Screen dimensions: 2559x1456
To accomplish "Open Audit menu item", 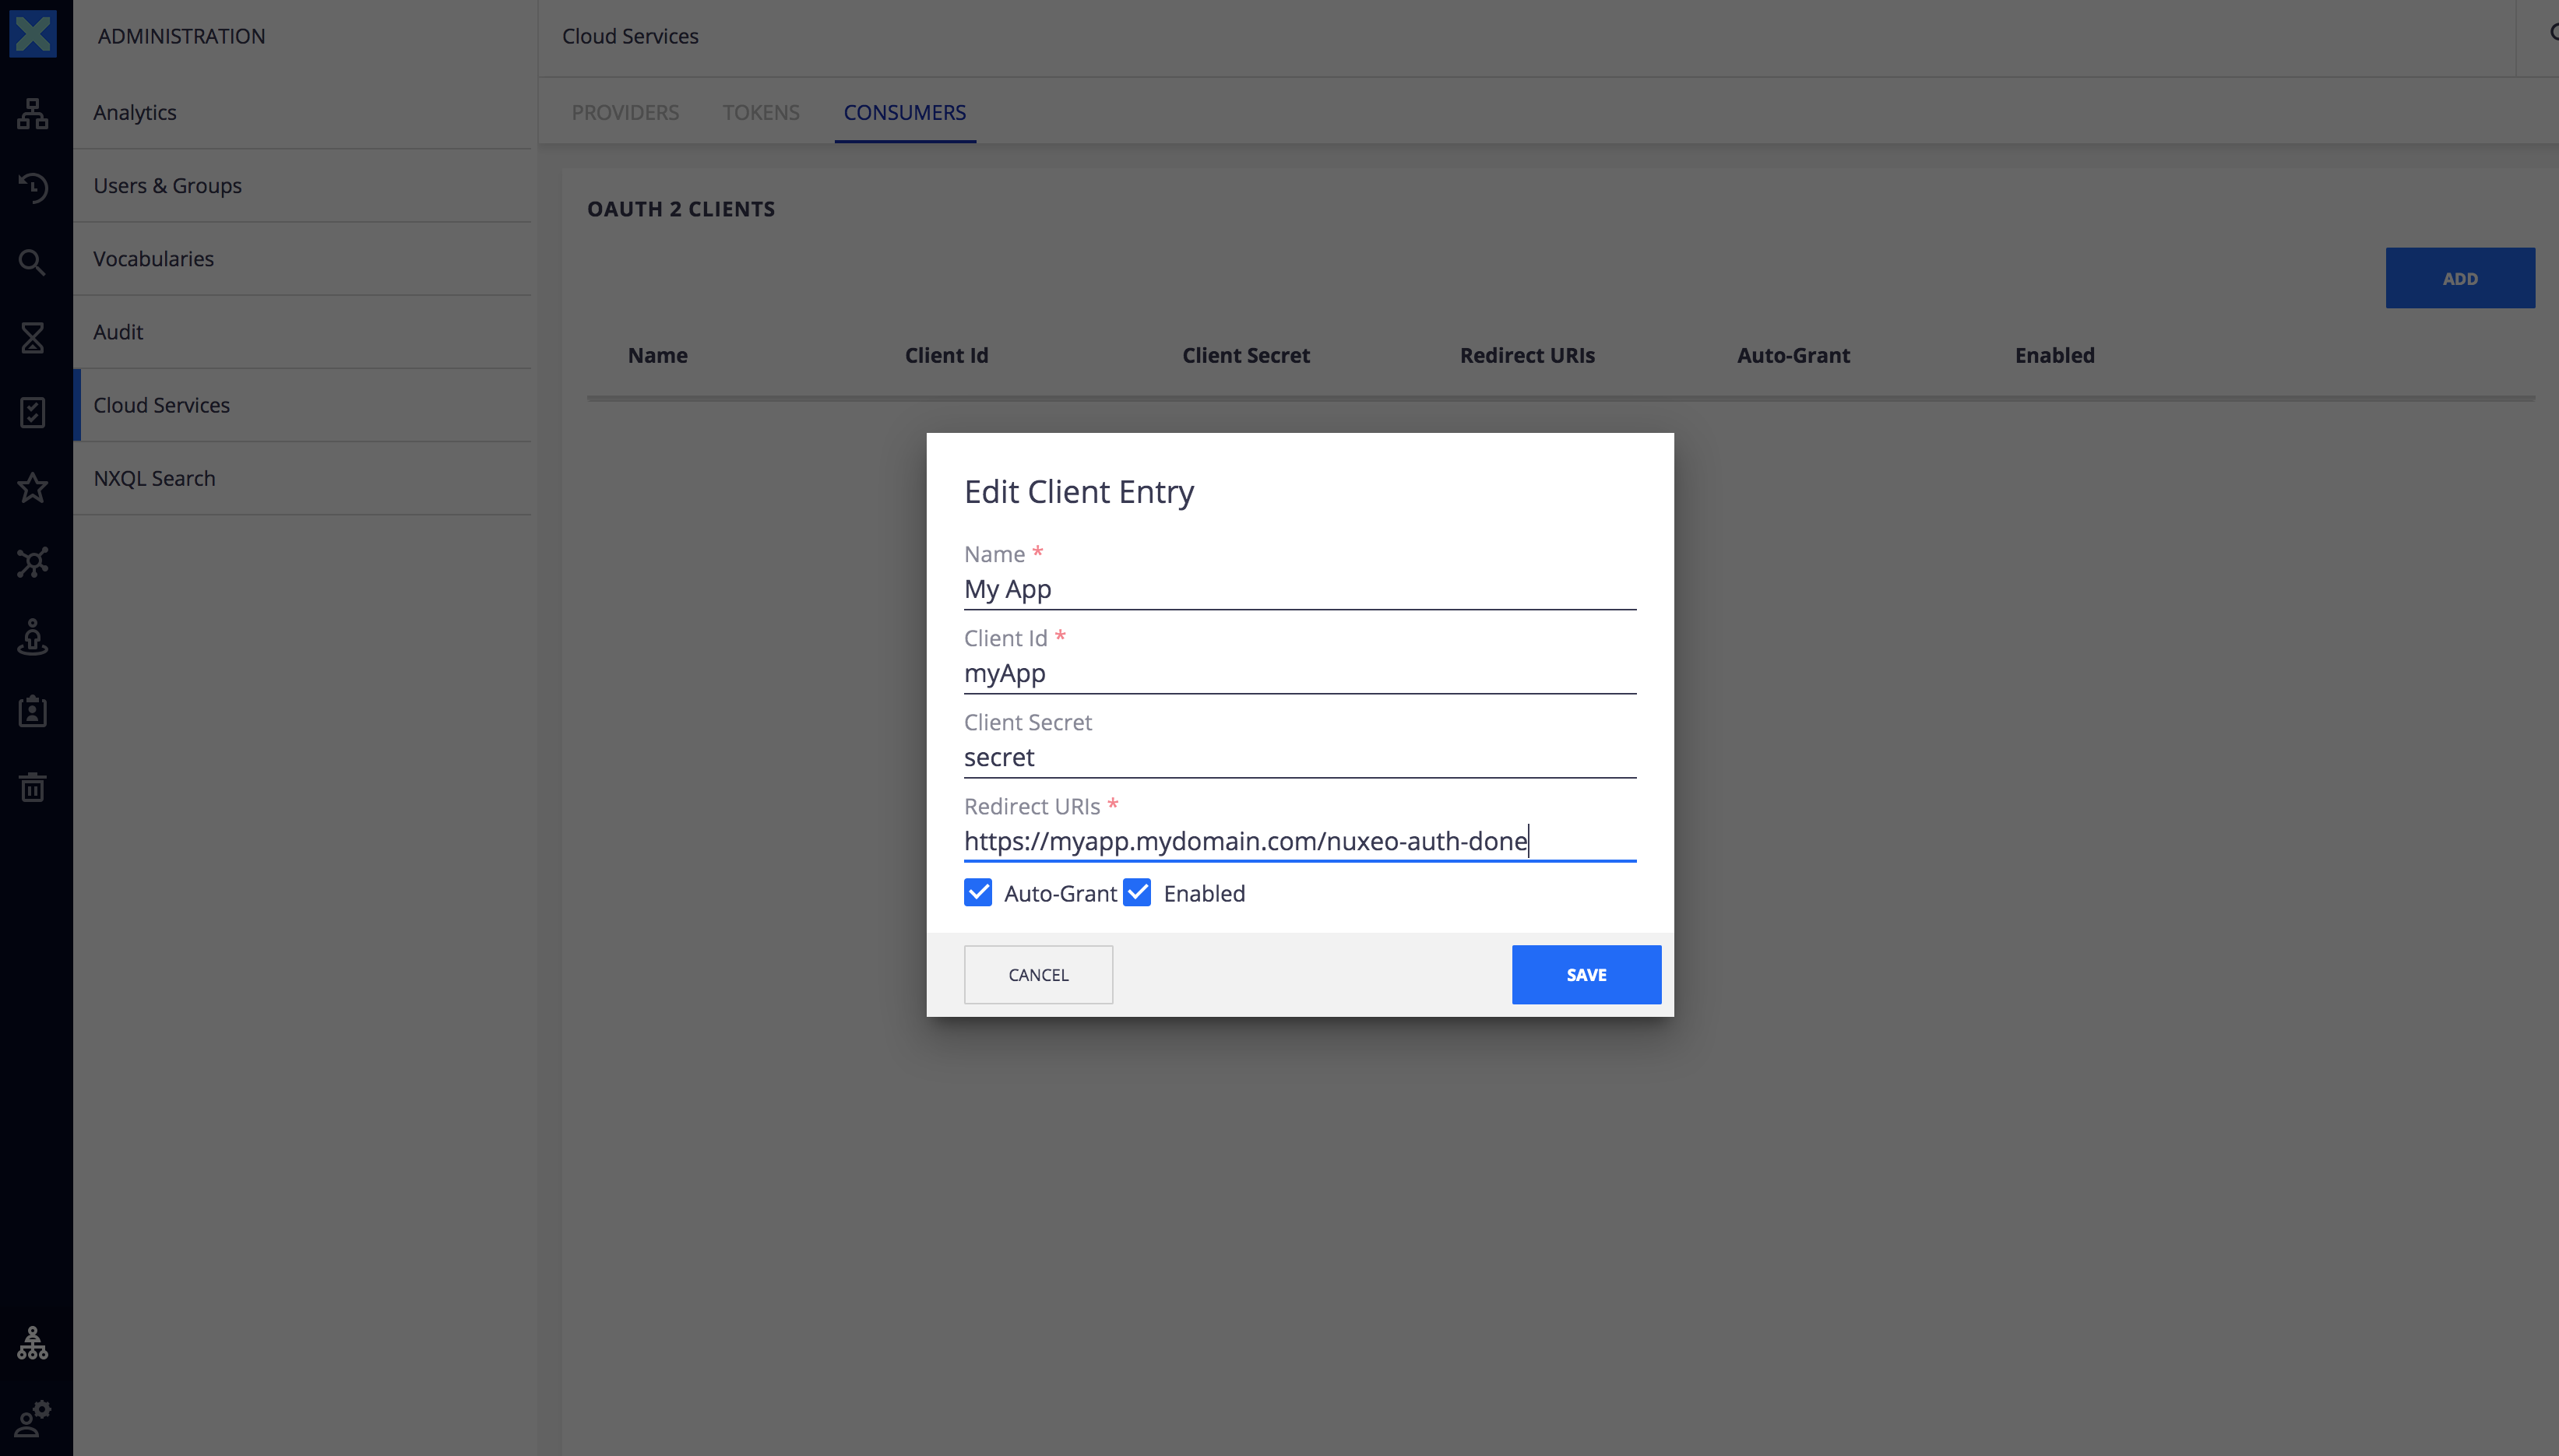I will tap(302, 331).
